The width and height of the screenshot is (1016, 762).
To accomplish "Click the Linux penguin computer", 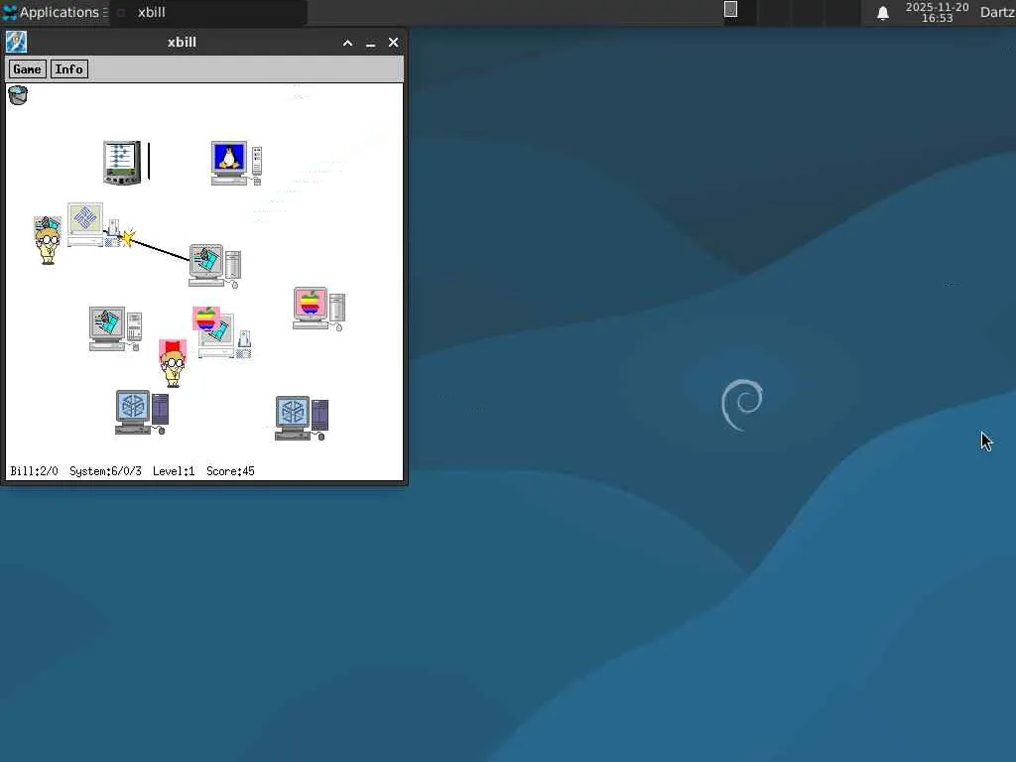I will point(236,164).
